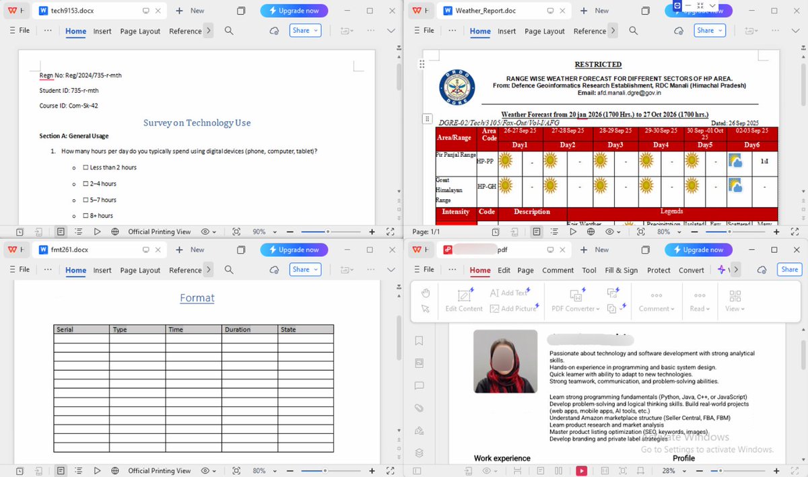This screenshot has height=477, width=808.
Task: Open Share dropdown in Weather_Report.doc
Action: (x=709, y=30)
